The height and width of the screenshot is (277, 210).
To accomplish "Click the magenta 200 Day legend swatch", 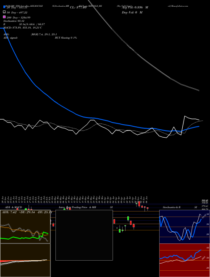I will (5, 17).
